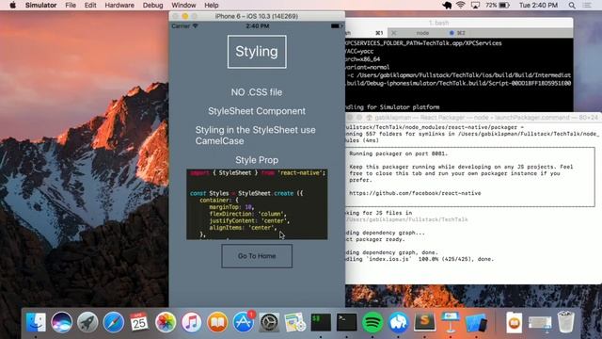Open Simulator app icon in Dock
This screenshot has height=339, width=602.
point(476,322)
